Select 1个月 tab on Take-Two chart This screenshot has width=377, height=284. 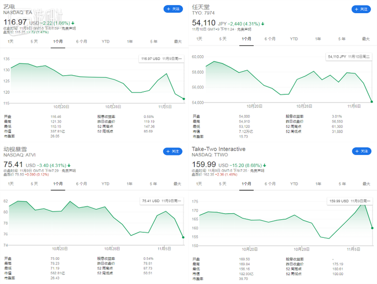point(246,184)
